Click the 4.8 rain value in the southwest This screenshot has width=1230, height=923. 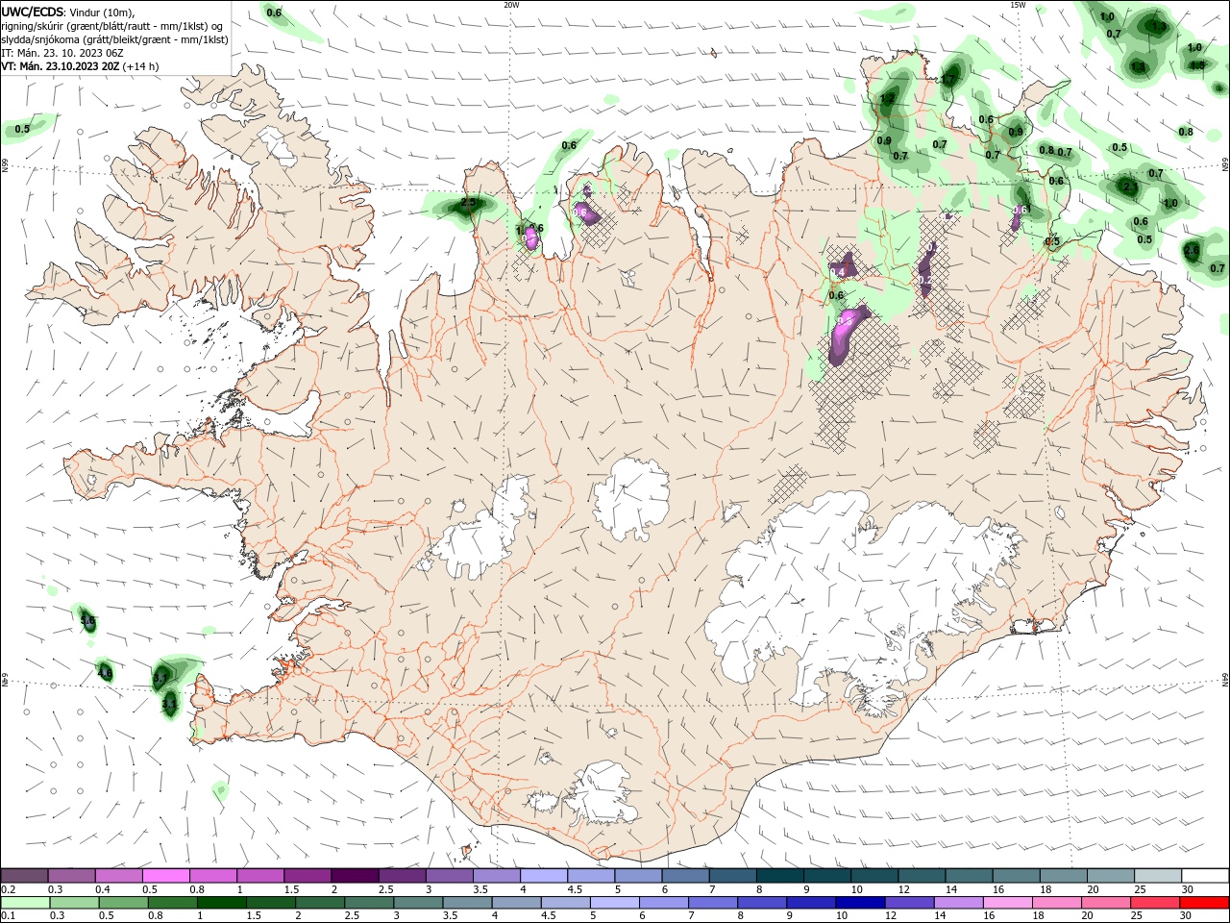pos(105,674)
